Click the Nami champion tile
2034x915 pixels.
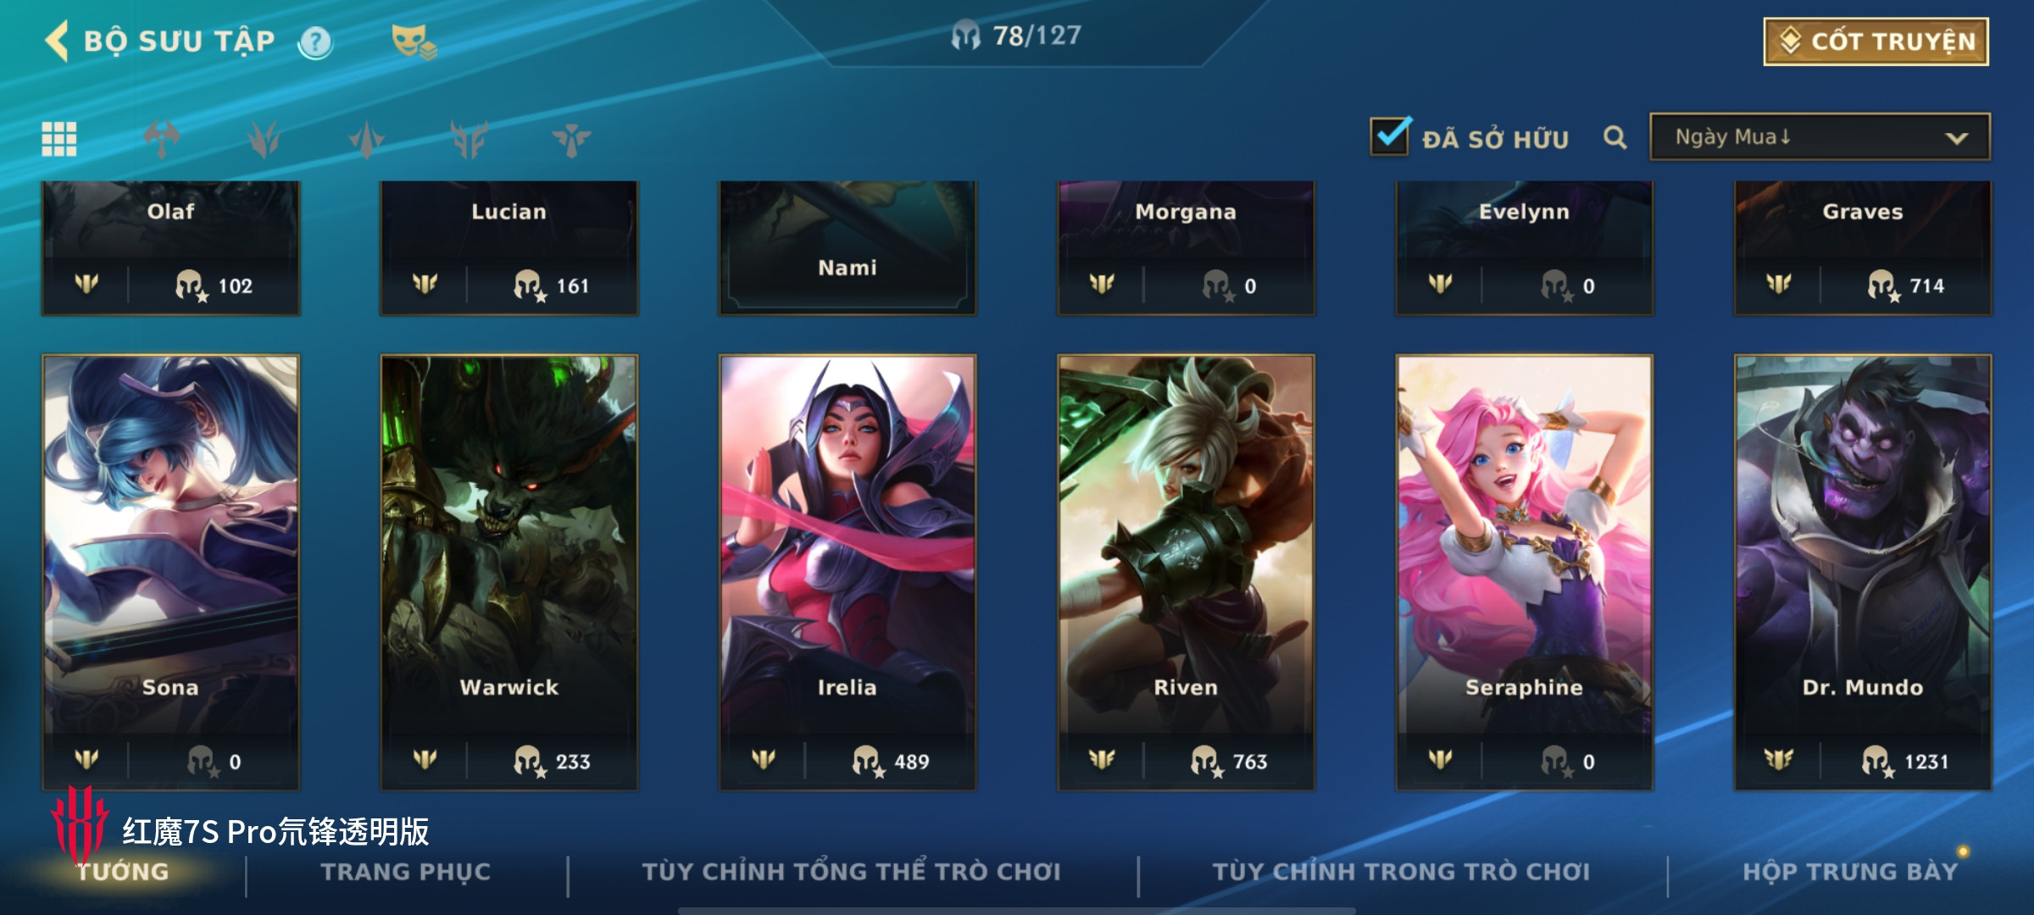847,247
